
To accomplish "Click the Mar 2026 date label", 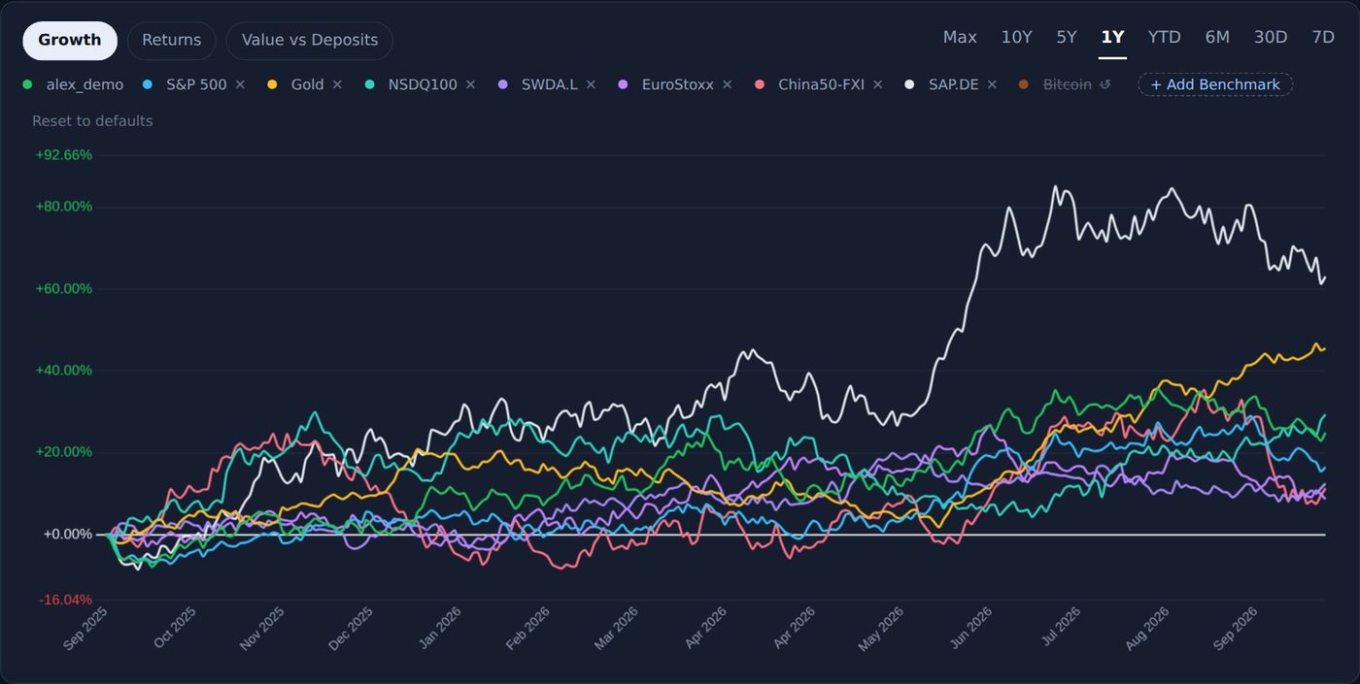I will pos(616,628).
